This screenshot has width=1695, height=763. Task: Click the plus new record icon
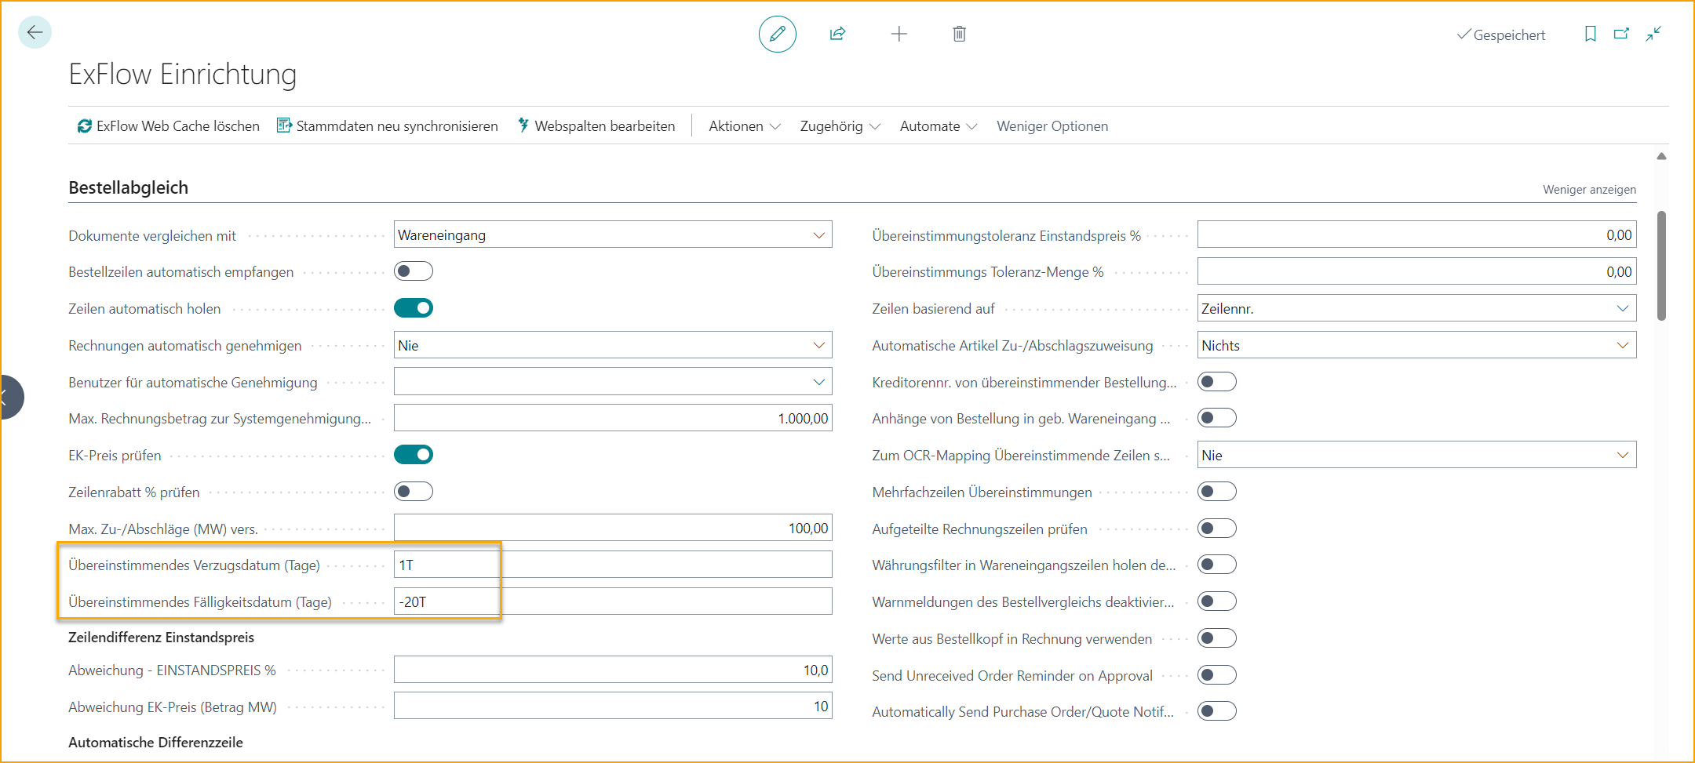pyautogui.click(x=899, y=34)
